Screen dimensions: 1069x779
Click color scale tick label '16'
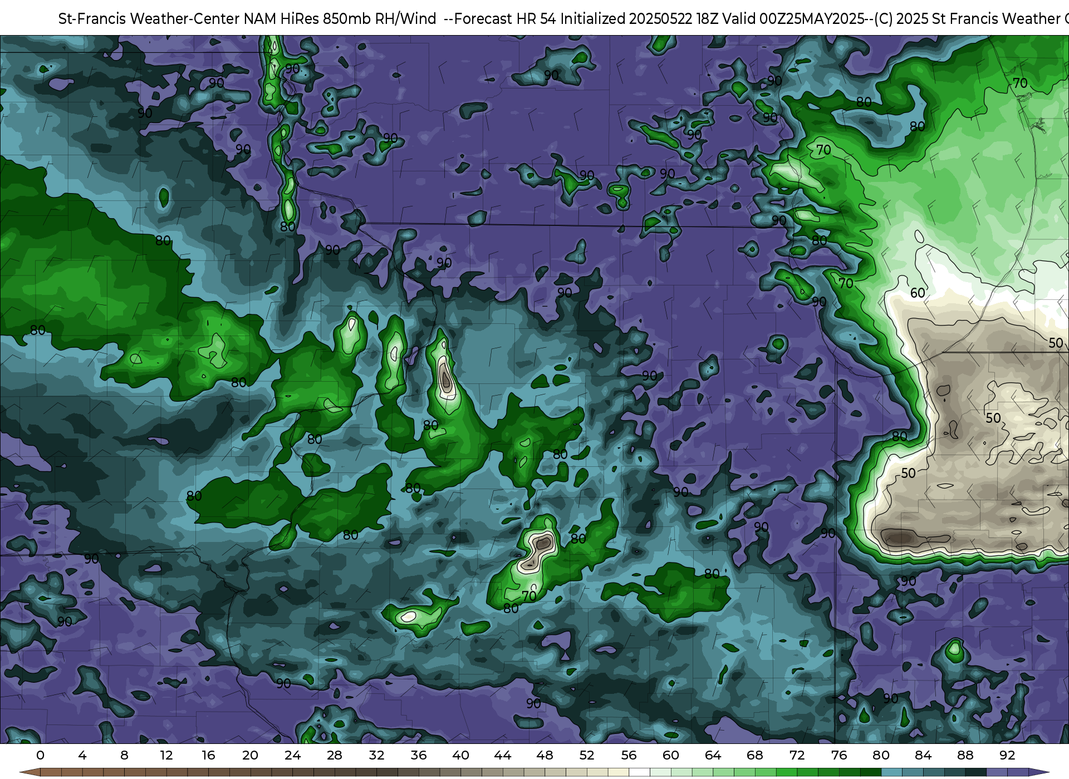[x=208, y=756]
